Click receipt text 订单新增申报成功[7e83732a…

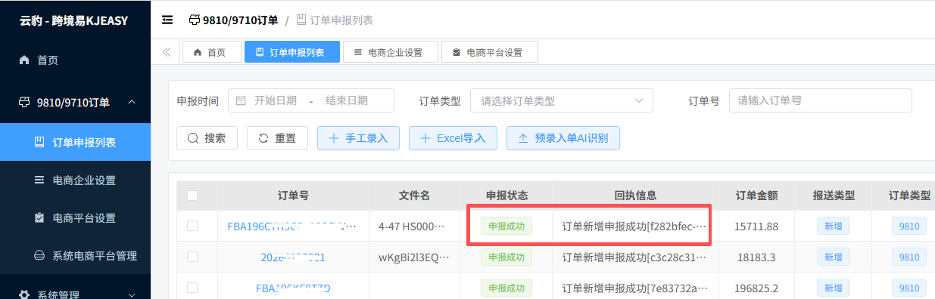click(635, 288)
